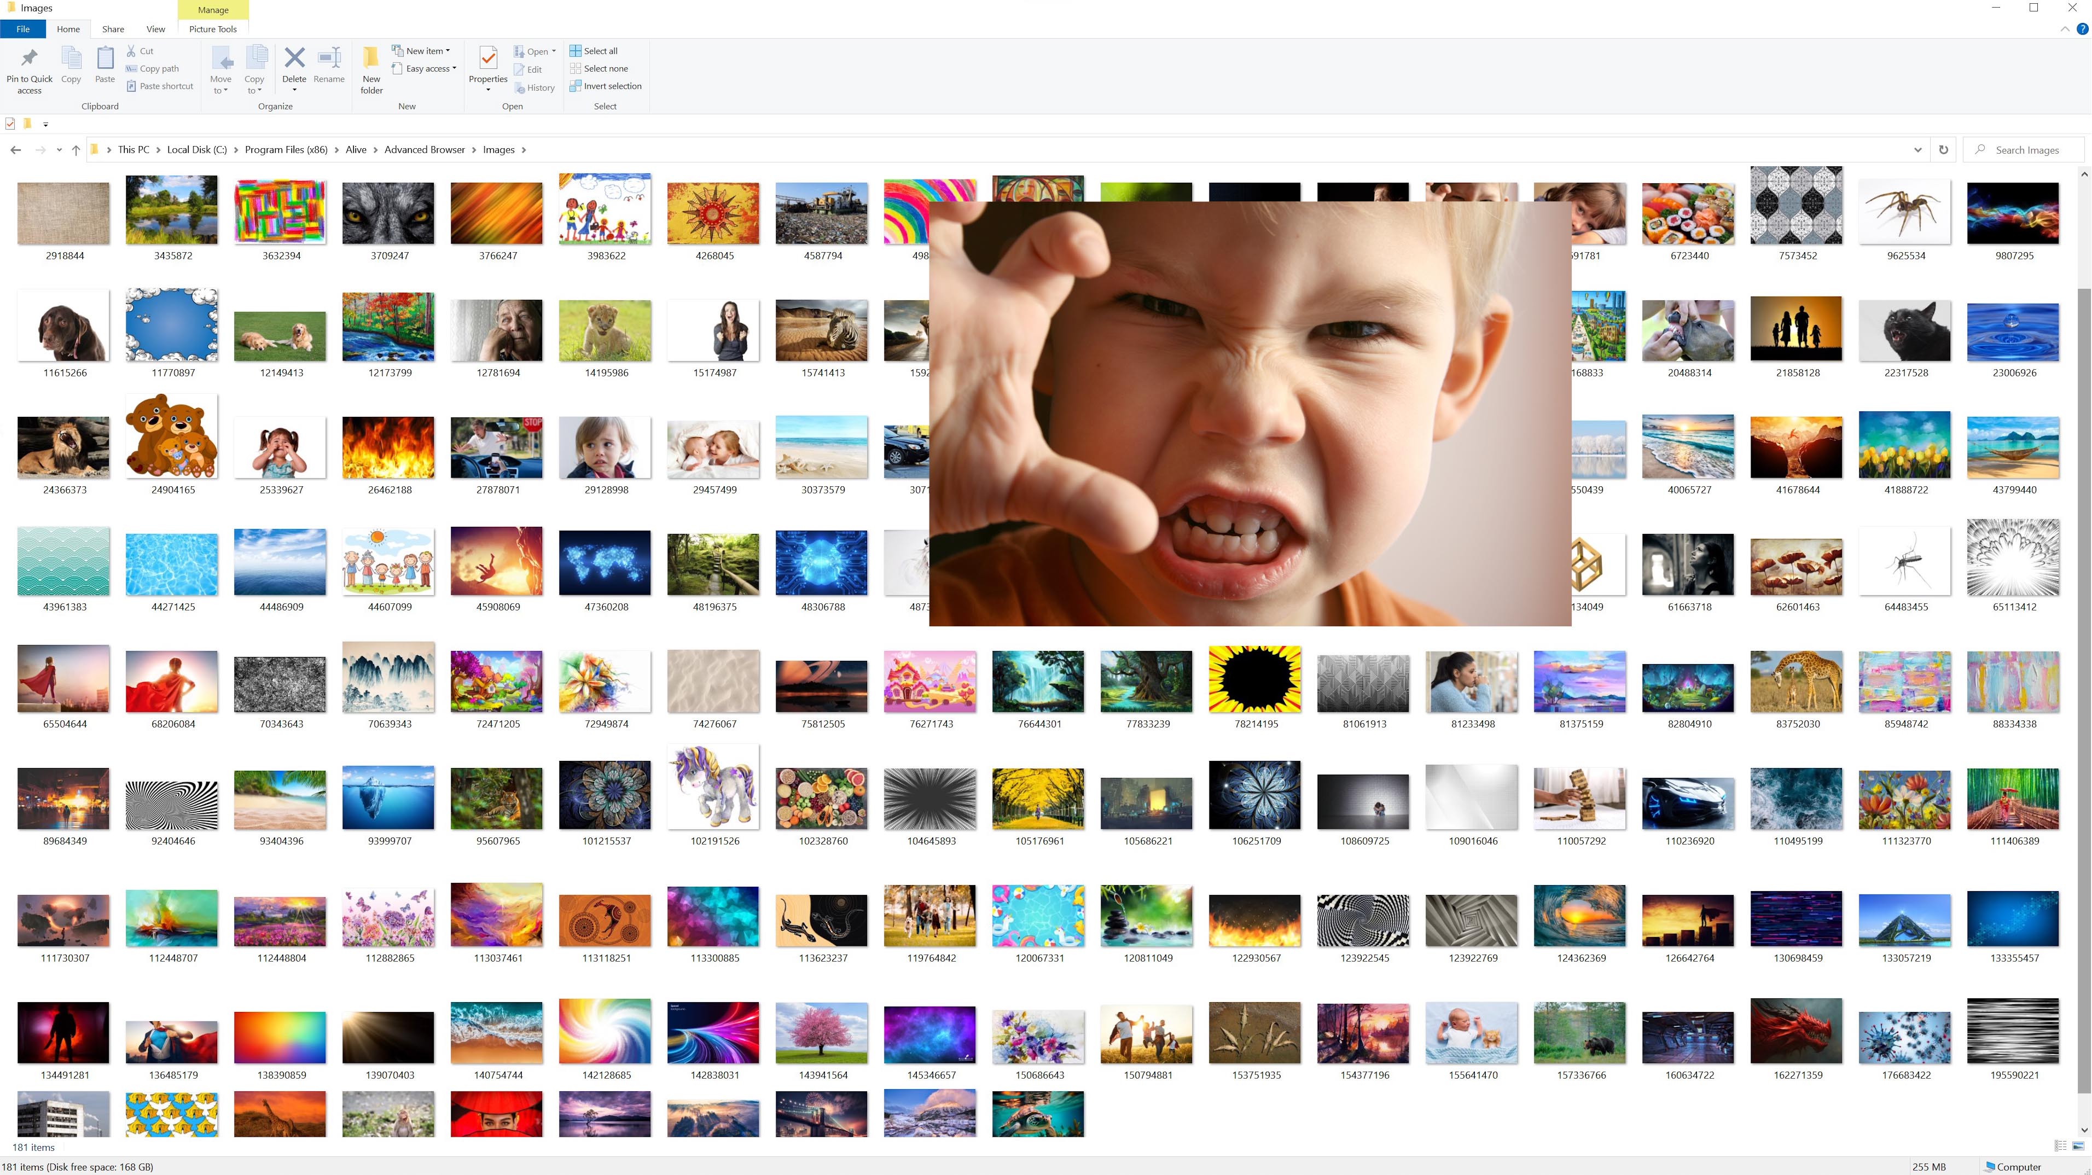This screenshot has height=1175, width=2092.
Task: Click the Paste icon in Clipboard group
Action: [104, 59]
